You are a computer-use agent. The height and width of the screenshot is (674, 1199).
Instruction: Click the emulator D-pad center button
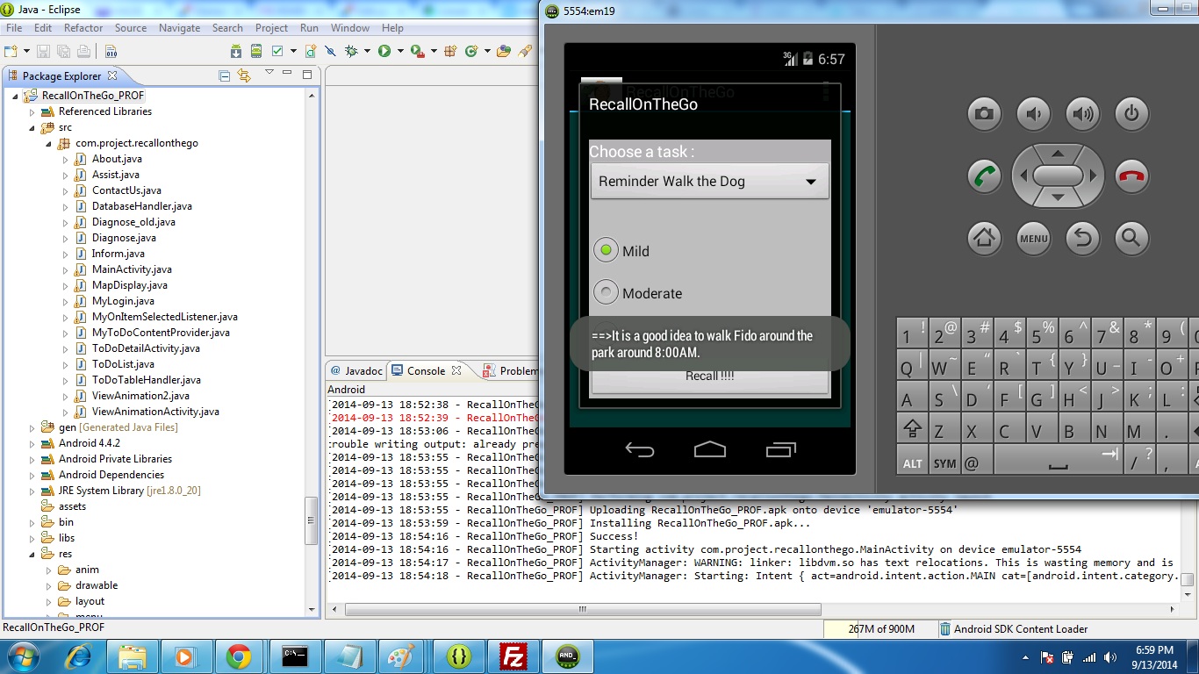pyautogui.click(x=1058, y=176)
